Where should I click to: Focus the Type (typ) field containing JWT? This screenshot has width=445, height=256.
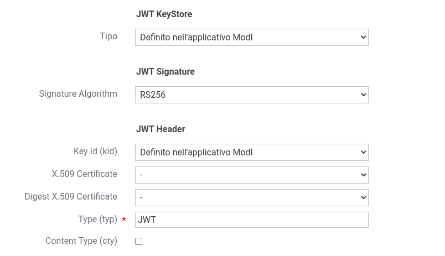pyautogui.click(x=251, y=220)
